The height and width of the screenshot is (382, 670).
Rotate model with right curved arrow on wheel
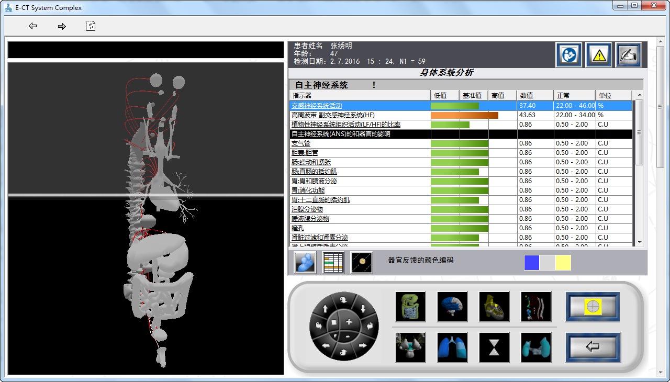[x=370, y=325]
